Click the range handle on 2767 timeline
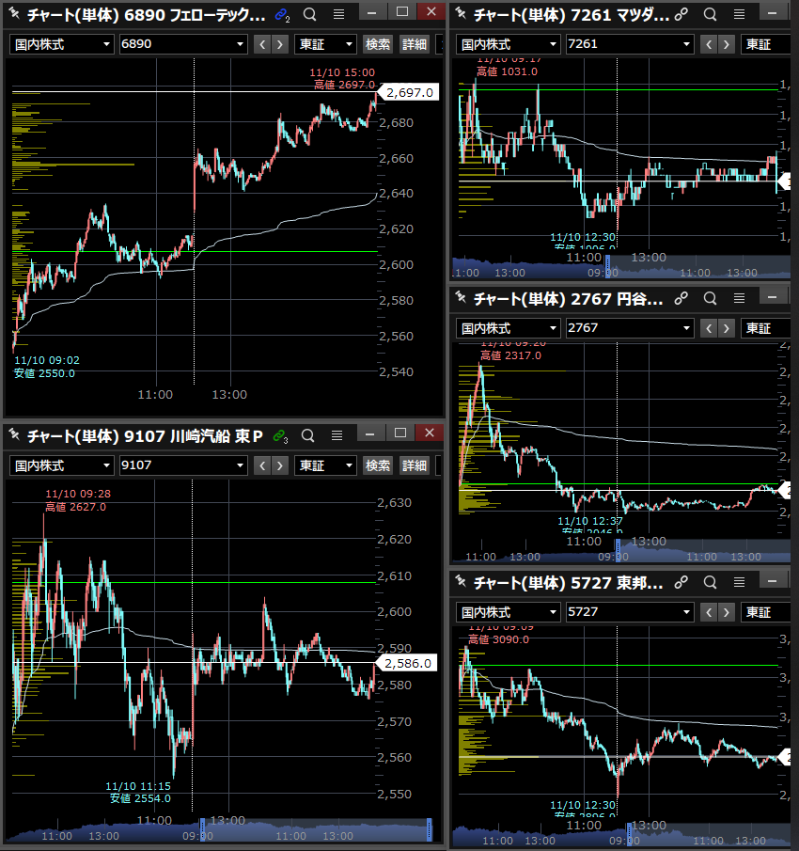The width and height of the screenshot is (799, 851). tap(618, 549)
